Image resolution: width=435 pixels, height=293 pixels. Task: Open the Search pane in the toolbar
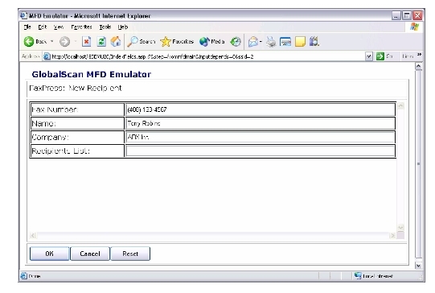(142, 42)
